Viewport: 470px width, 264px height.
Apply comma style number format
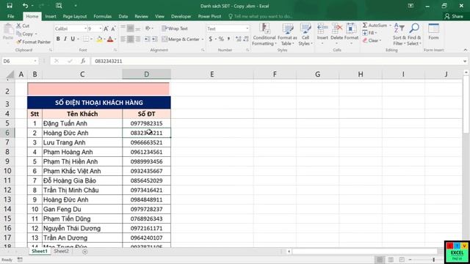228,39
